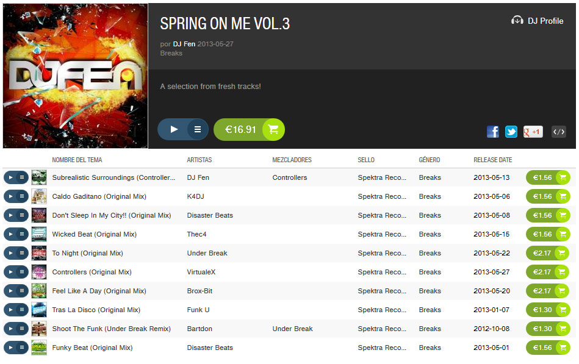Image resolution: width=579 pixels, height=364 pixels.
Task: Add To Night track to cart
Action: [548, 253]
